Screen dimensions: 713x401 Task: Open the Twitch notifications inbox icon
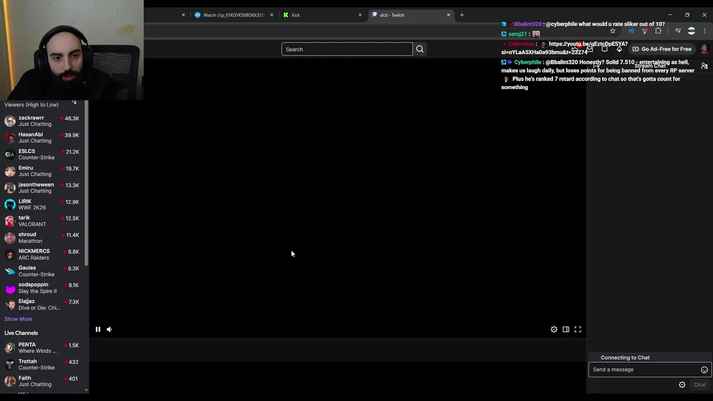[x=589, y=49]
